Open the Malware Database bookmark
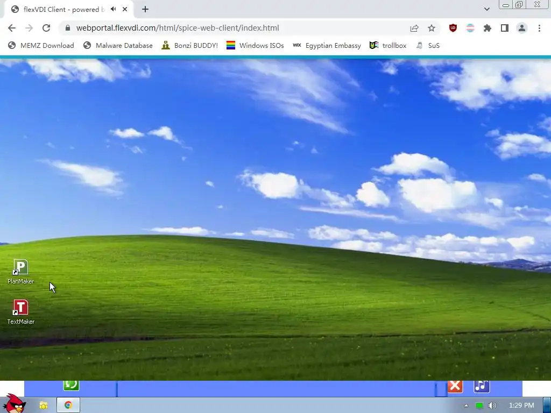 (x=118, y=45)
